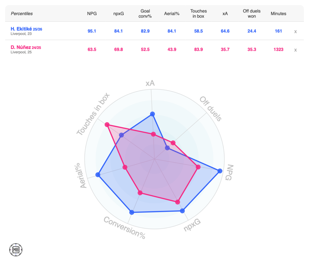Viewport: 309px width, 270px height.
Task: Click Ekitiké's 95.1 NPG value
Action: pyautogui.click(x=91, y=31)
